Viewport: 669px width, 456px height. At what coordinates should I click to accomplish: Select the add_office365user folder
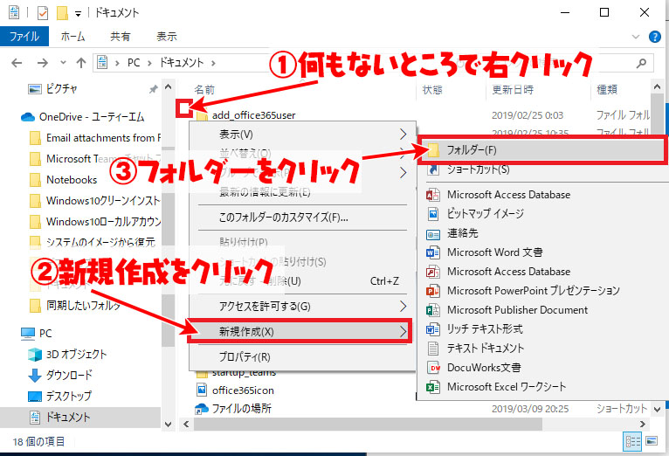coord(254,115)
